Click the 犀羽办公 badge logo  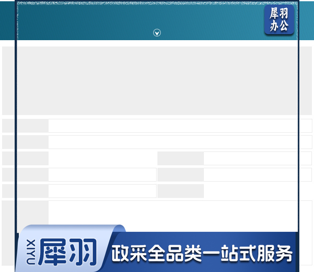279,20
